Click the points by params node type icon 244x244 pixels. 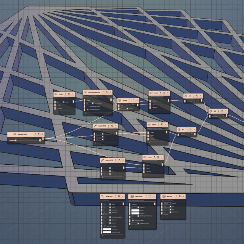tap(85, 92)
